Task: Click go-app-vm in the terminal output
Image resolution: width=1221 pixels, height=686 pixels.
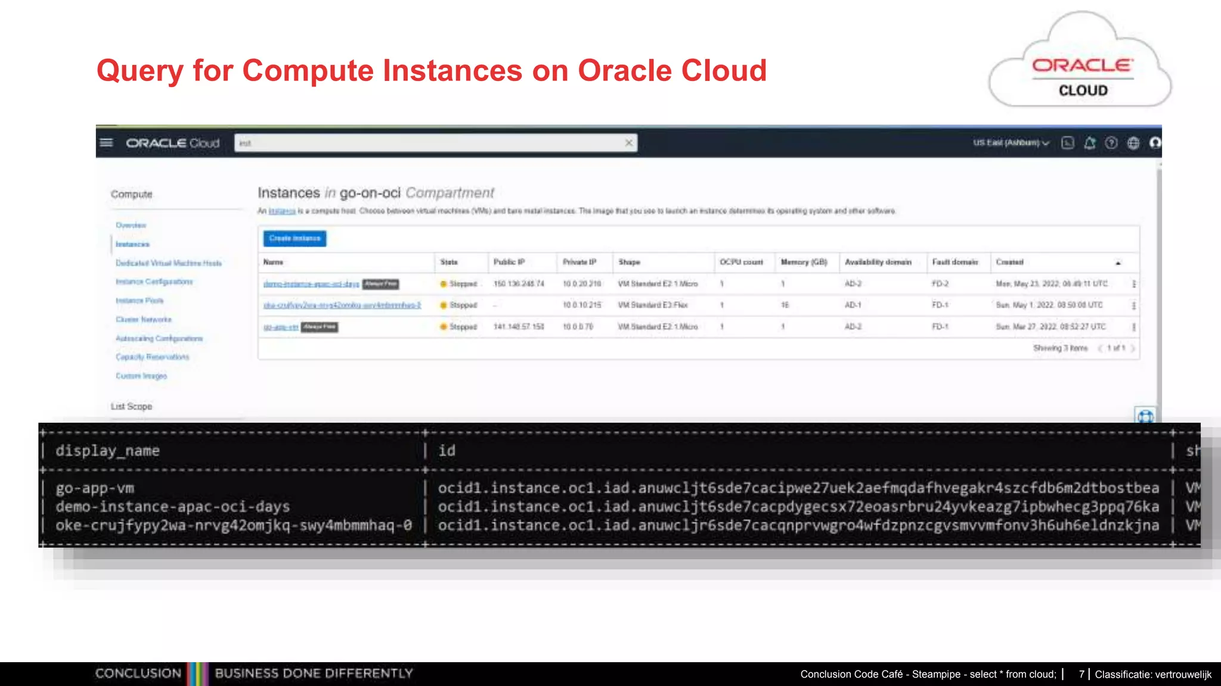Action: (x=95, y=488)
